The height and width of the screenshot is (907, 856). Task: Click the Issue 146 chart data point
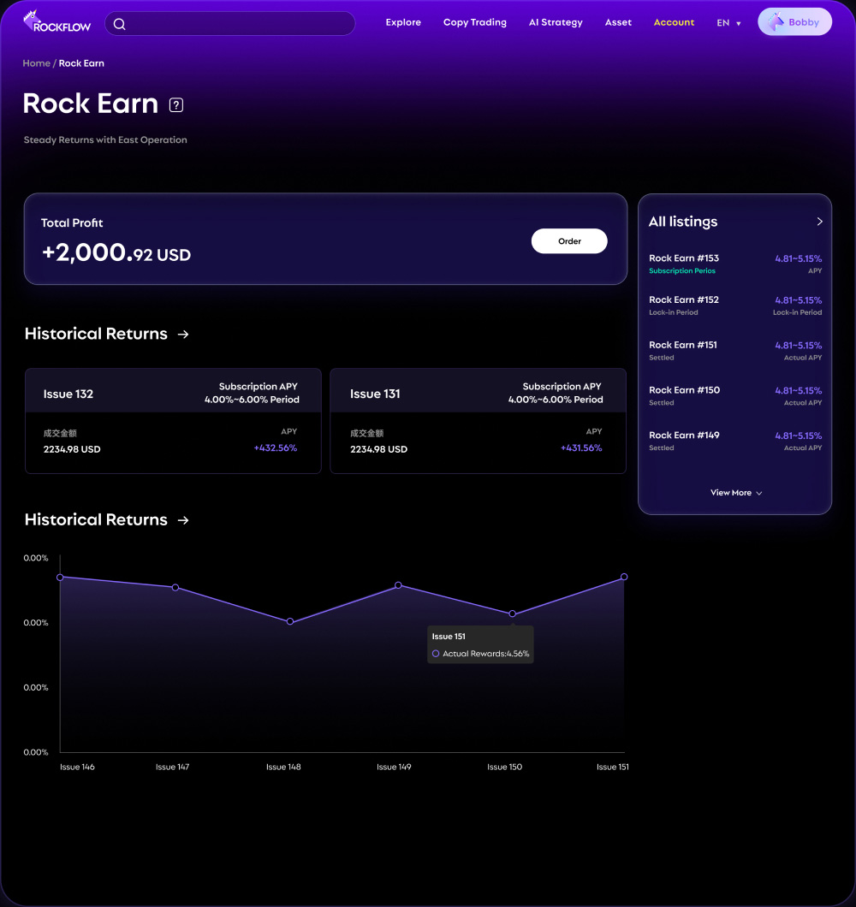point(60,578)
